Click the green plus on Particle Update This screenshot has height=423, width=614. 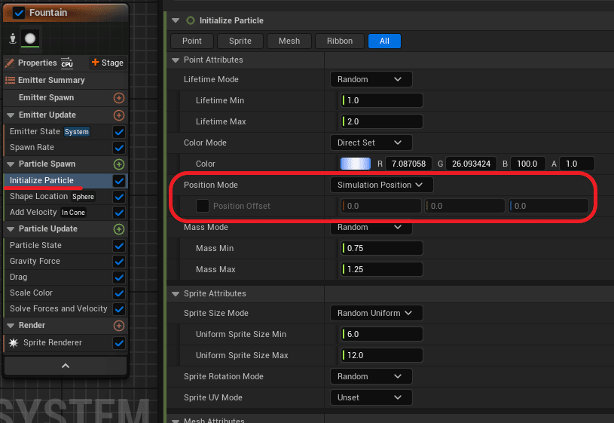pos(119,229)
